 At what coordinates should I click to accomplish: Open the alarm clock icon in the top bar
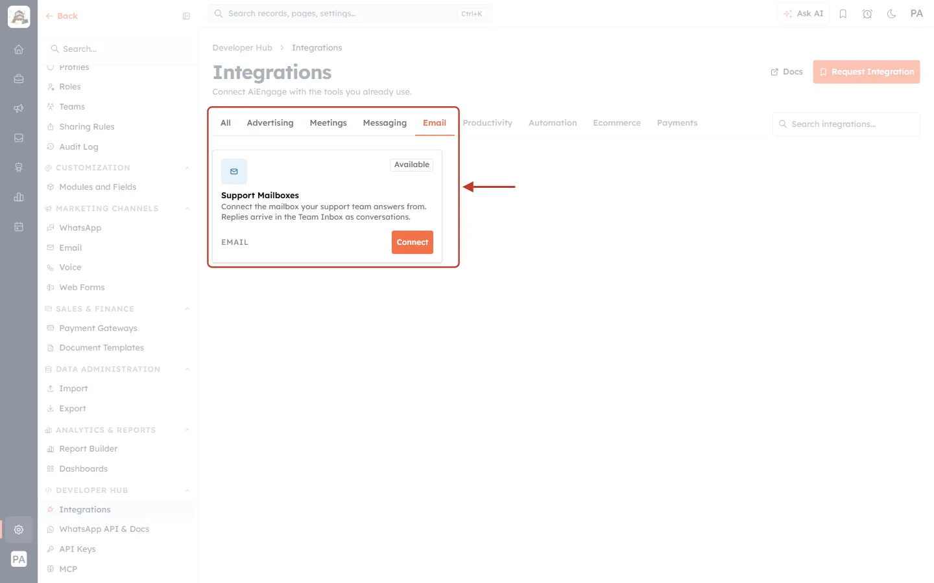point(867,14)
